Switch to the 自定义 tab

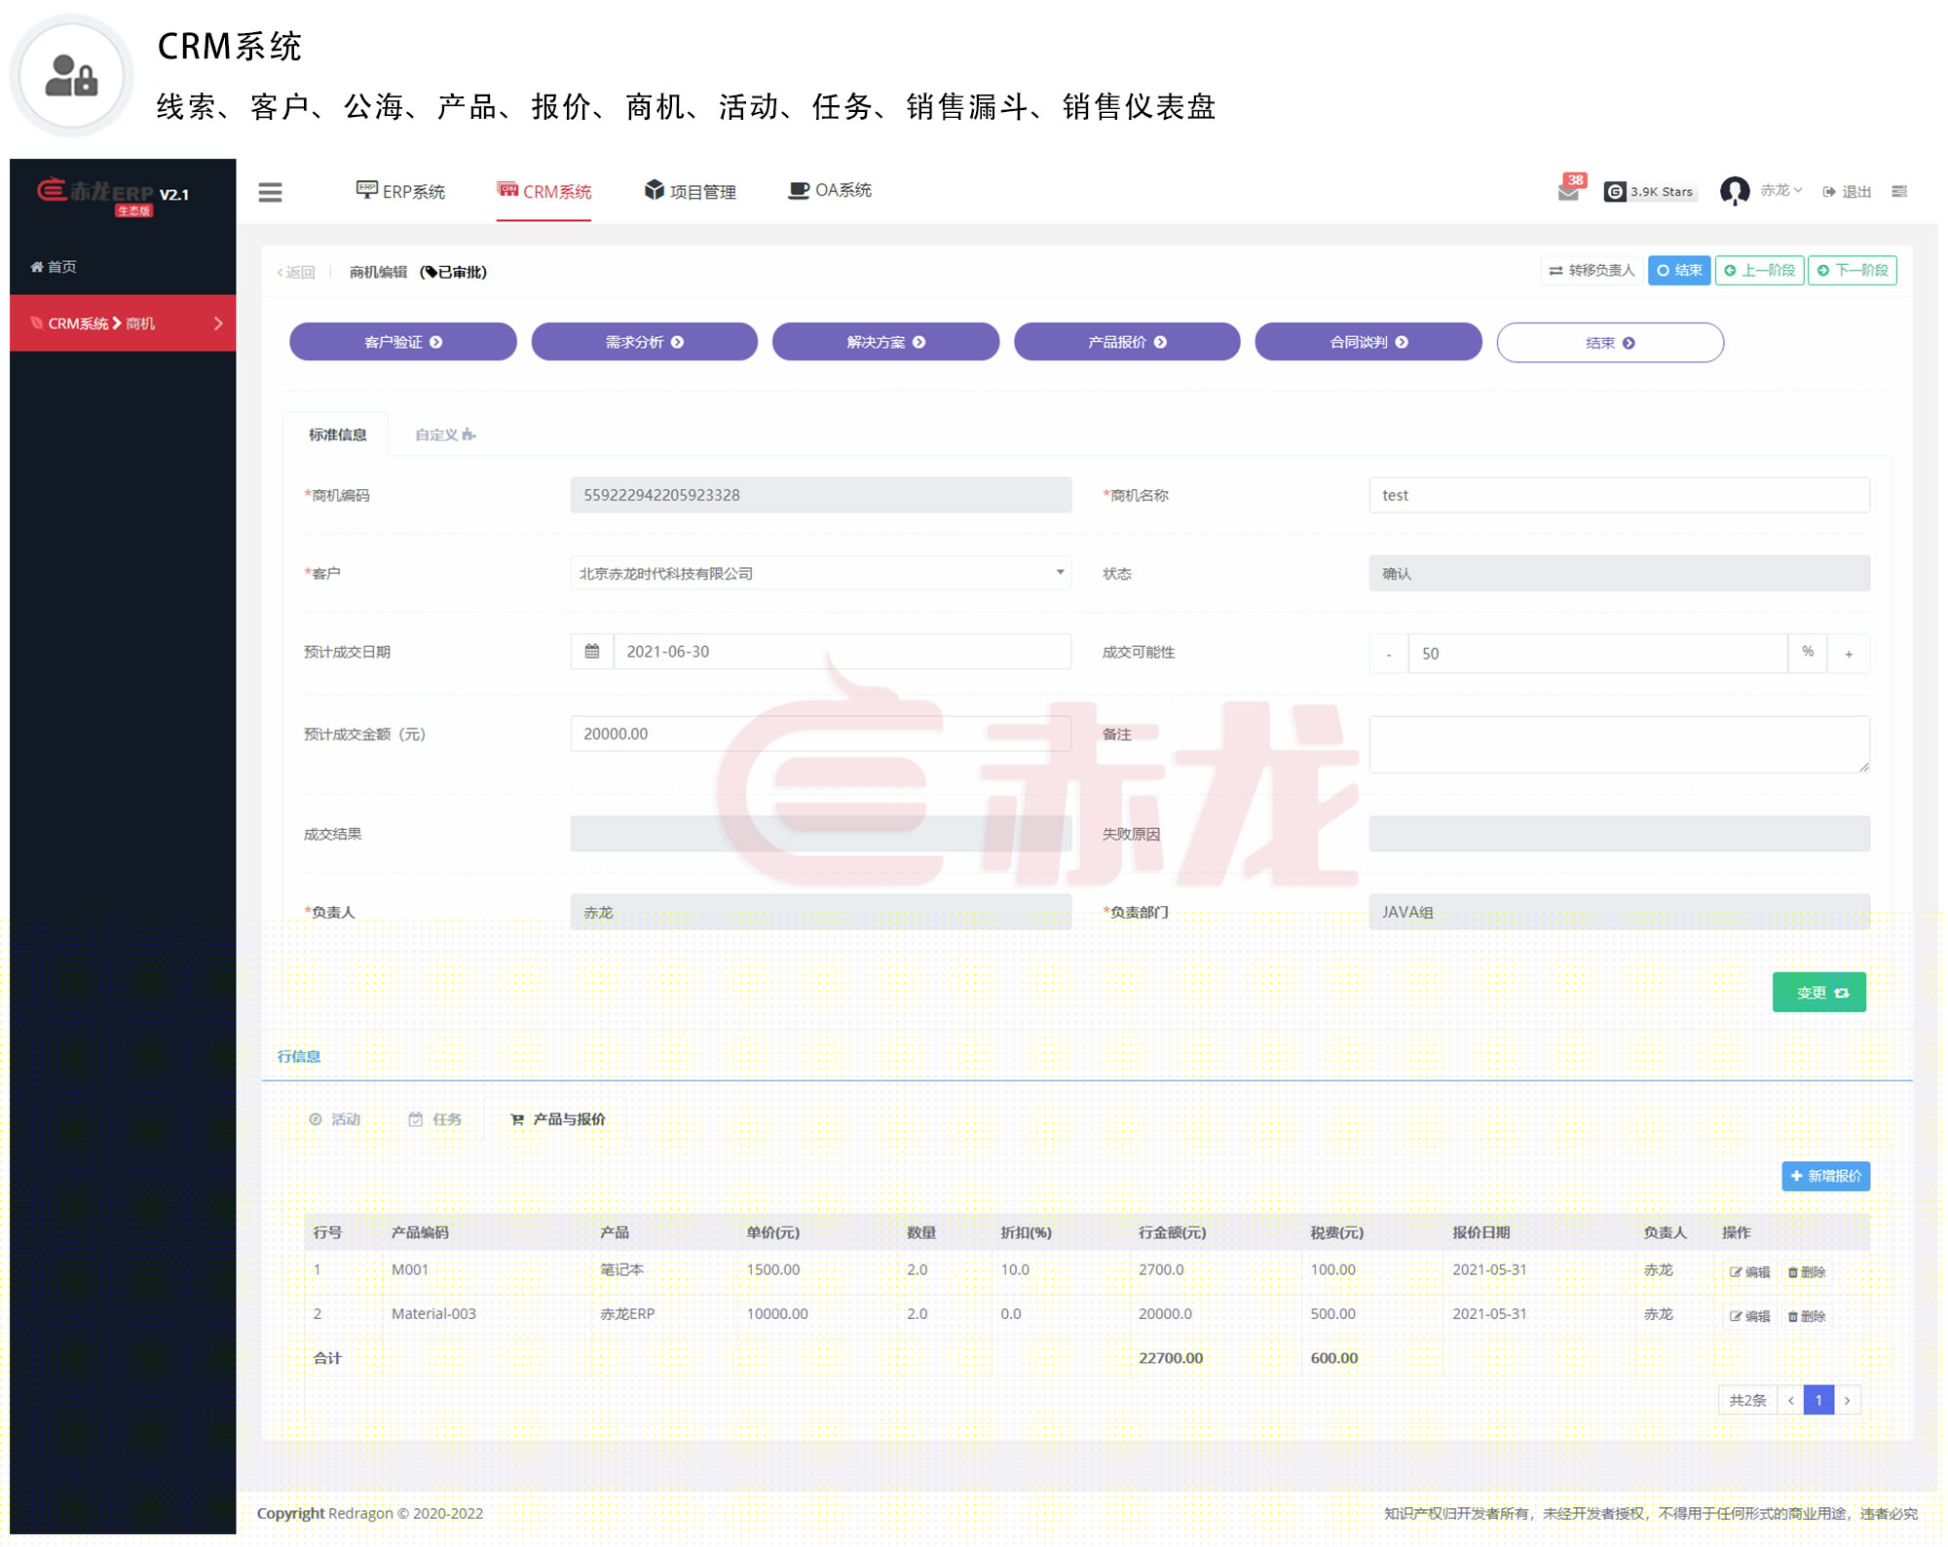point(444,434)
